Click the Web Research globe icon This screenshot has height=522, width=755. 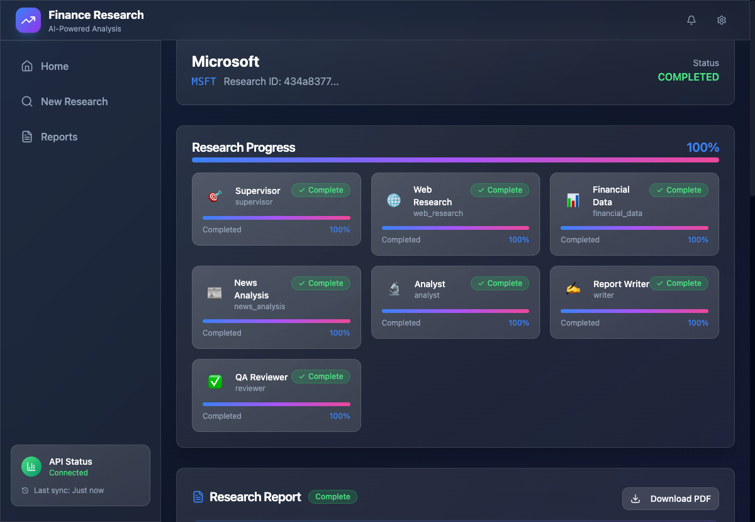394,200
